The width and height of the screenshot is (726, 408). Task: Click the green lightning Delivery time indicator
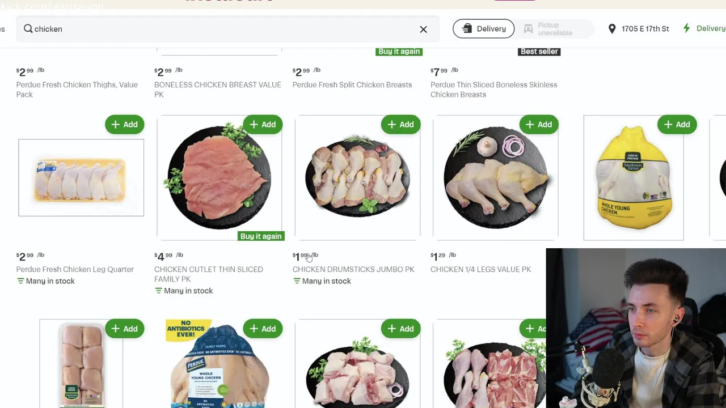click(704, 28)
